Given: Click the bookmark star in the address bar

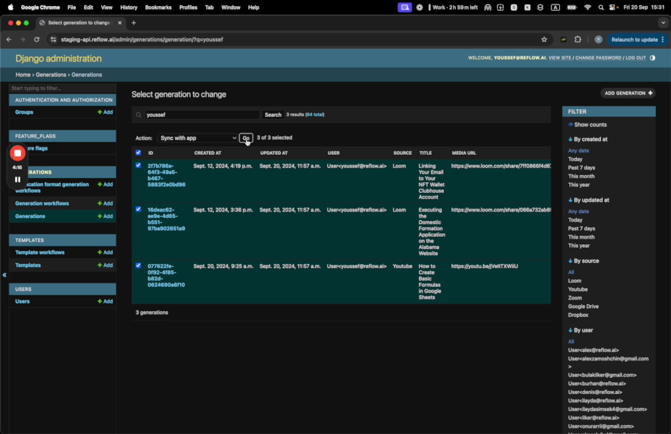Looking at the screenshot, I should click(544, 40).
